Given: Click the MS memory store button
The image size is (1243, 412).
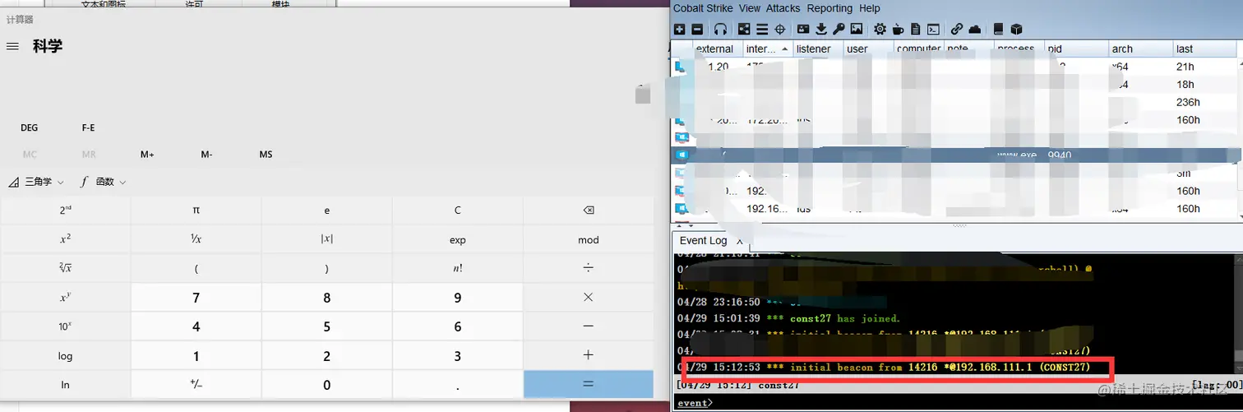Looking at the screenshot, I should point(266,155).
